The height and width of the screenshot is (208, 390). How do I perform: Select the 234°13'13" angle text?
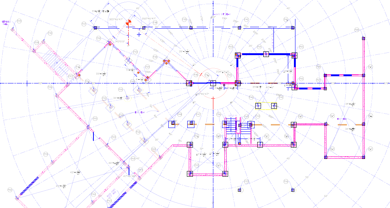point(222,72)
